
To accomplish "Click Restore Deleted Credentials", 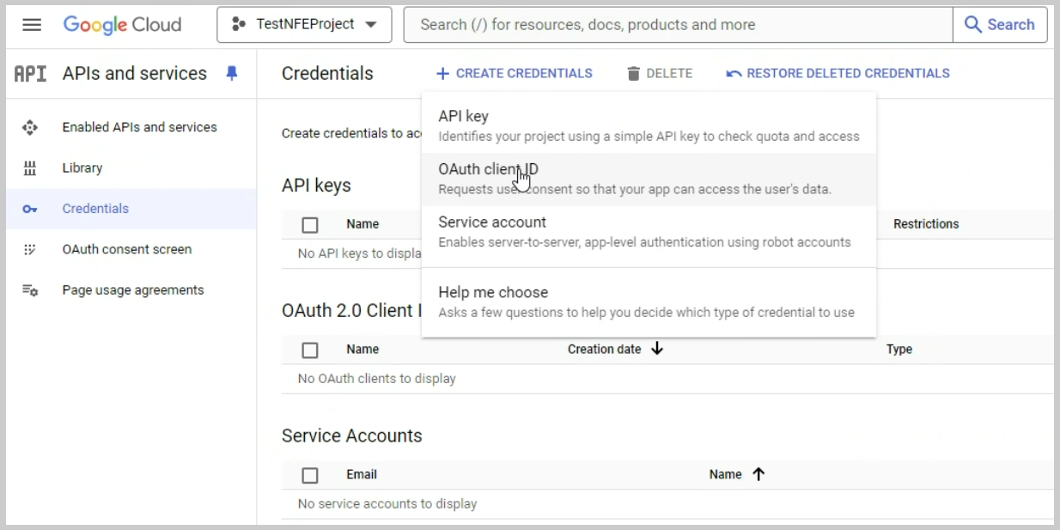I will coord(838,74).
